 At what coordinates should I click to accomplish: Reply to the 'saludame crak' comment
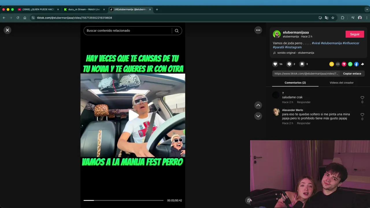point(304,102)
